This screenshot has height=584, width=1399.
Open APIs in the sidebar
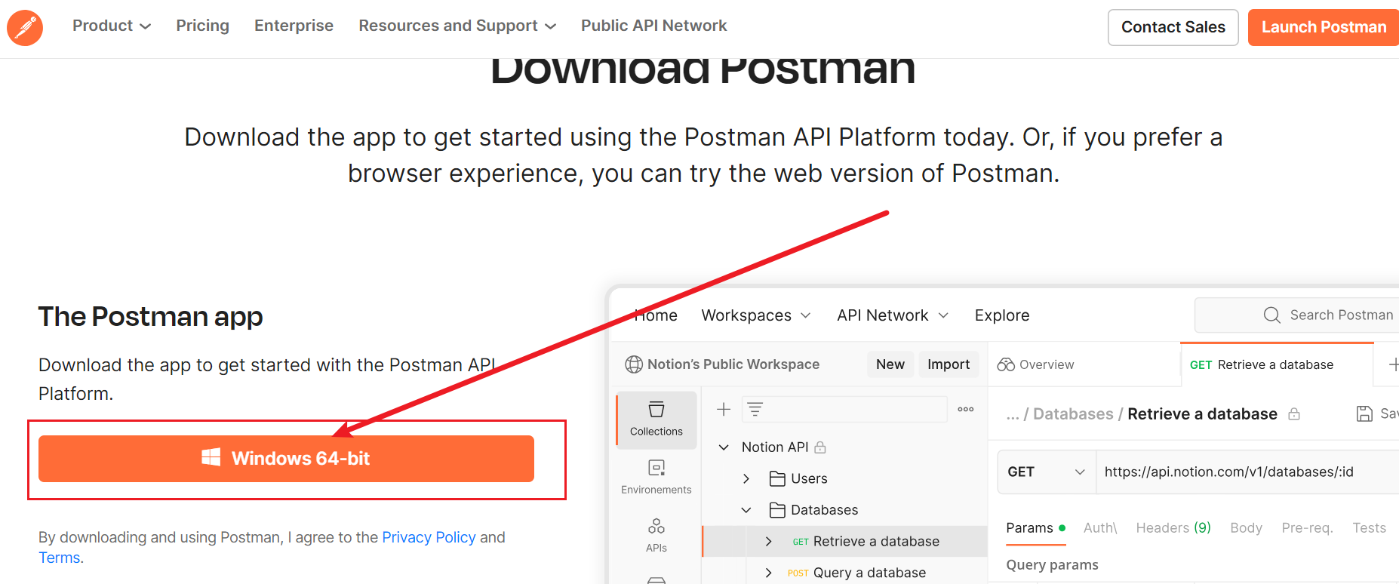click(656, 535)
